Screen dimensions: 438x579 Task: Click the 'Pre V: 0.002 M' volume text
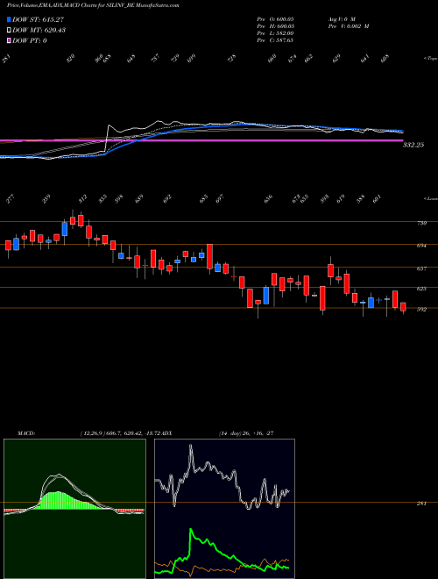[x=348, y=26]
